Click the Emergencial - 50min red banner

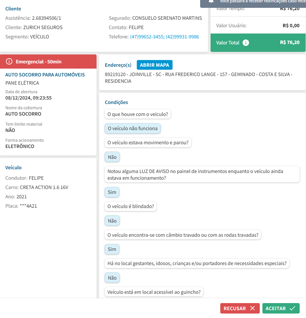(48, 61)
